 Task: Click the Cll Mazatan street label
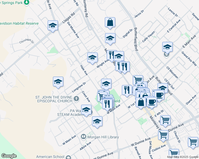tap(172, 72)
